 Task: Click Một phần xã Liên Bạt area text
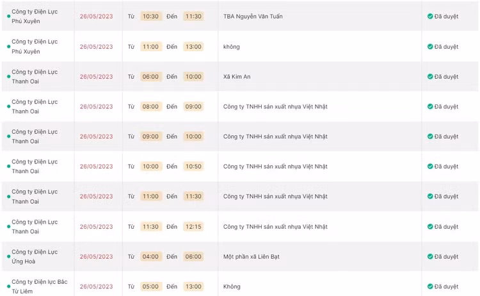(x=251, y=257)
